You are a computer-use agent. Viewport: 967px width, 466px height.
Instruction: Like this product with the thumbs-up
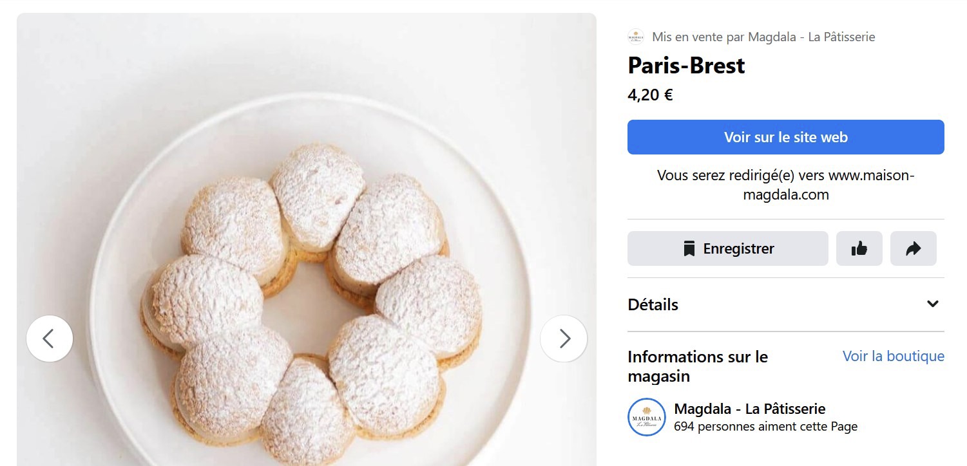[859, 248]
